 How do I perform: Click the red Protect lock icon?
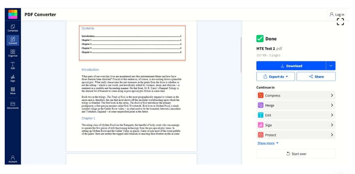coord(261,135)
